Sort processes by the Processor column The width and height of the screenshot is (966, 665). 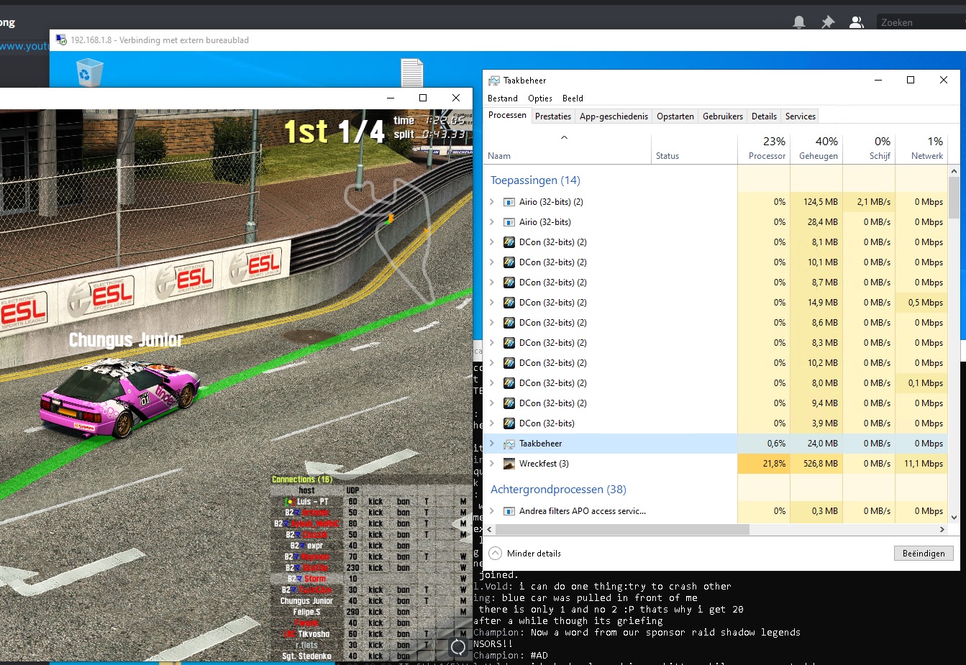[x=764, y=147]
